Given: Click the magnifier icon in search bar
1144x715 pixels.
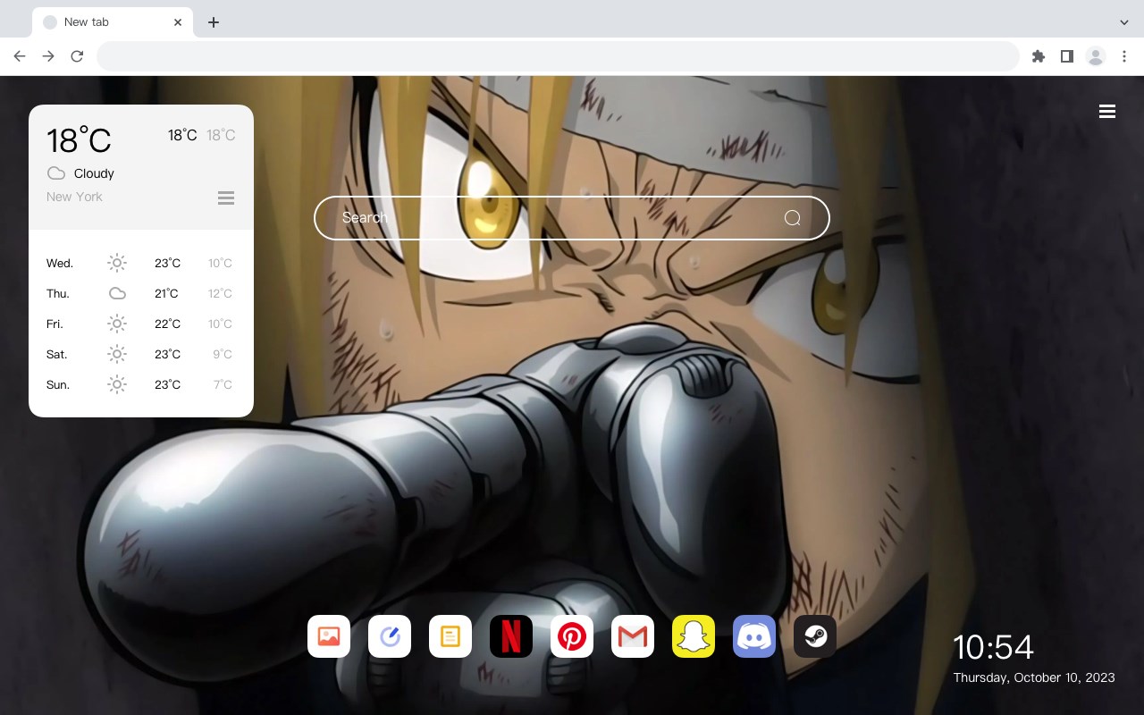Looking at the screenshot, I should coord(793,218).
